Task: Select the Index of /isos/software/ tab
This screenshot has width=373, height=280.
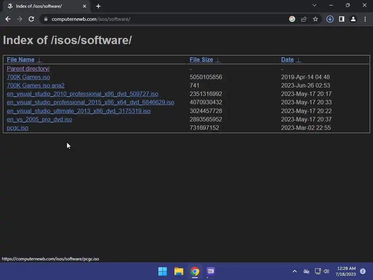Action: coord(46,6)
